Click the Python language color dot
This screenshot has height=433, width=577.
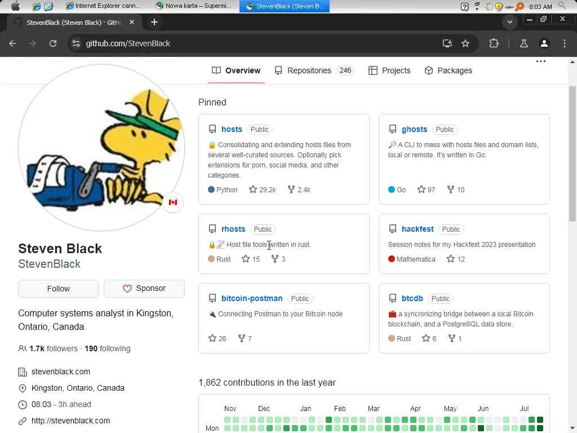211,189
